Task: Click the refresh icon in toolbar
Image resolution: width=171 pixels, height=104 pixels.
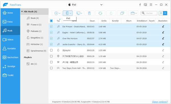Action: [x=100, y=13]
